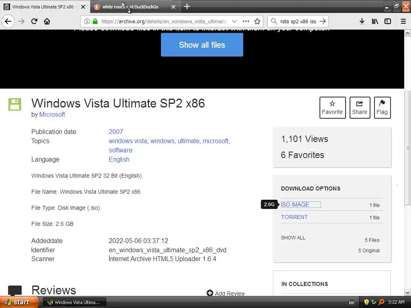Open the 2007 publication date link

coord(116,132)
